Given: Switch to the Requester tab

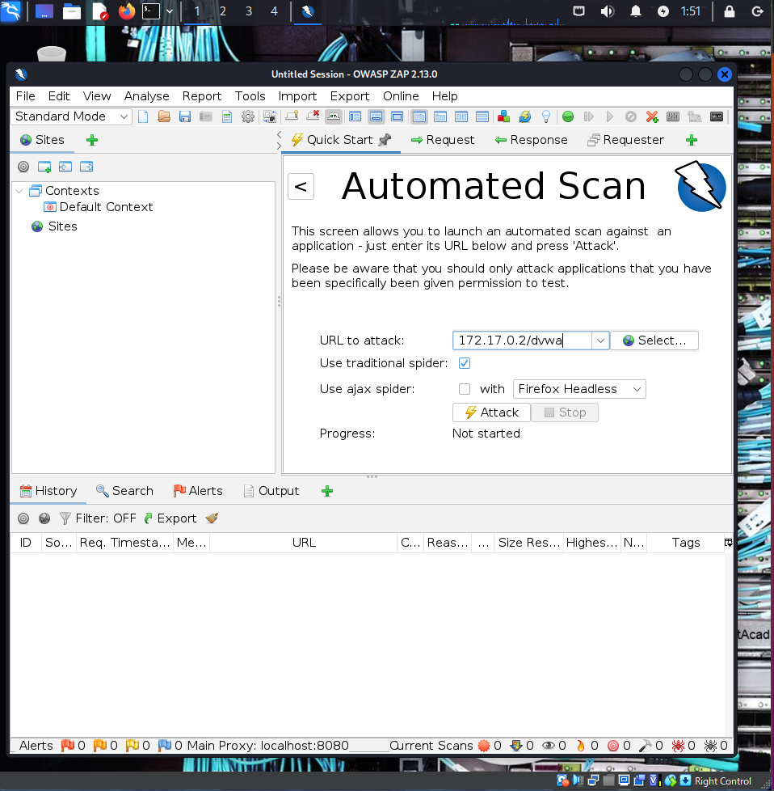Looking at the screenshot, I should point(626,140).
